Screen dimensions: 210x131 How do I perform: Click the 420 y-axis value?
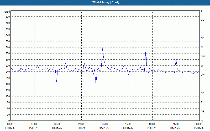pyautogui.click(x=8, y=35)
